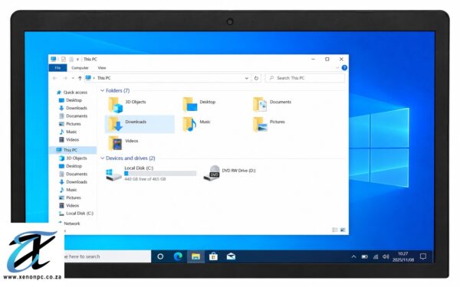Click the Refresh button next to address bar
Screen dimensions: 460x287
(256, 78)
